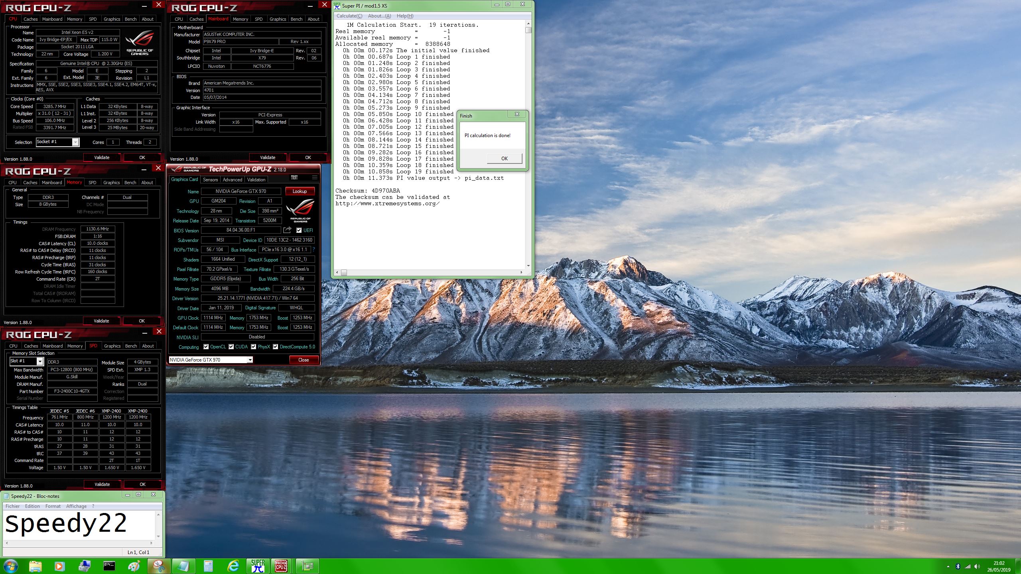Click Notepad text area with Speedy22
This screenshot has height=574, width=1021.
pyautogui.click(x=80, y=525)
